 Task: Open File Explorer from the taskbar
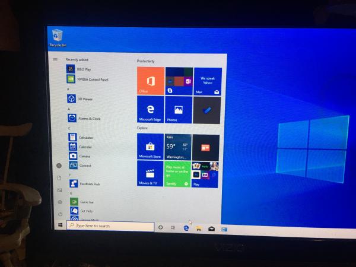(199, 228)
